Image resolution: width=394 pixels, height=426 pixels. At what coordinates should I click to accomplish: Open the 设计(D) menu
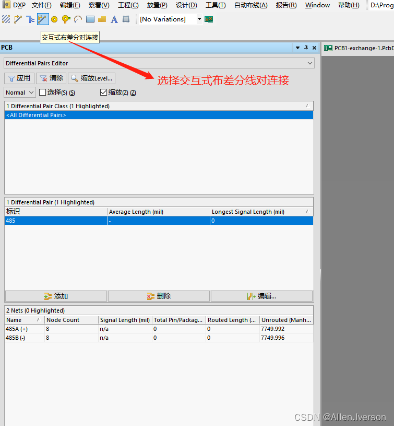pos(186,5)
